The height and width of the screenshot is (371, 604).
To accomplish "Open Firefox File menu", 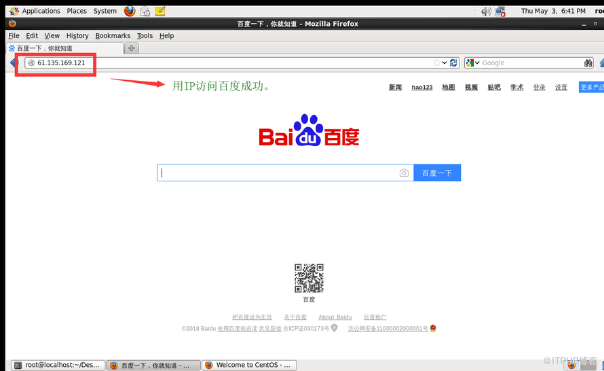I will click(x=14, y=35).
